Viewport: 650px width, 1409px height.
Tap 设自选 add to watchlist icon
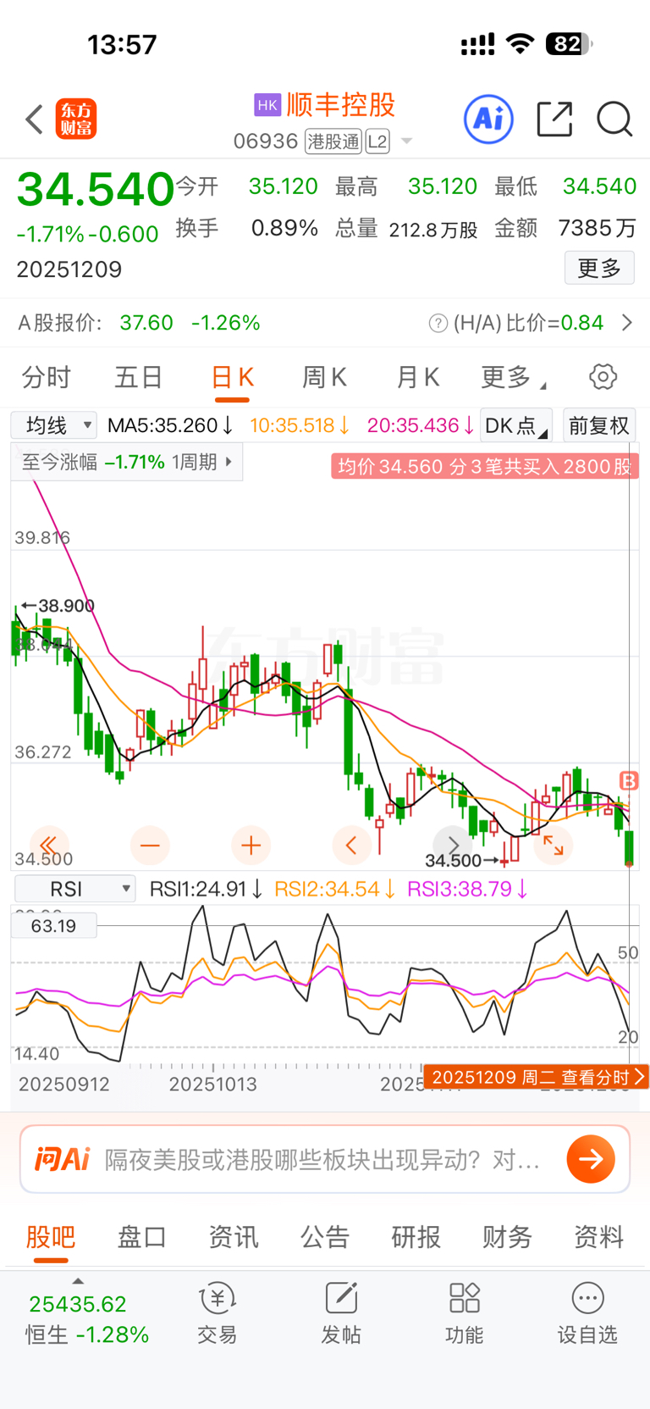click(587, 1312)
